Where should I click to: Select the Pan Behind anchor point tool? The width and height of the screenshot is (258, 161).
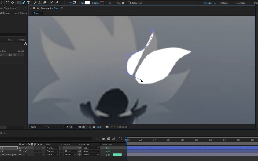[12, 2]
